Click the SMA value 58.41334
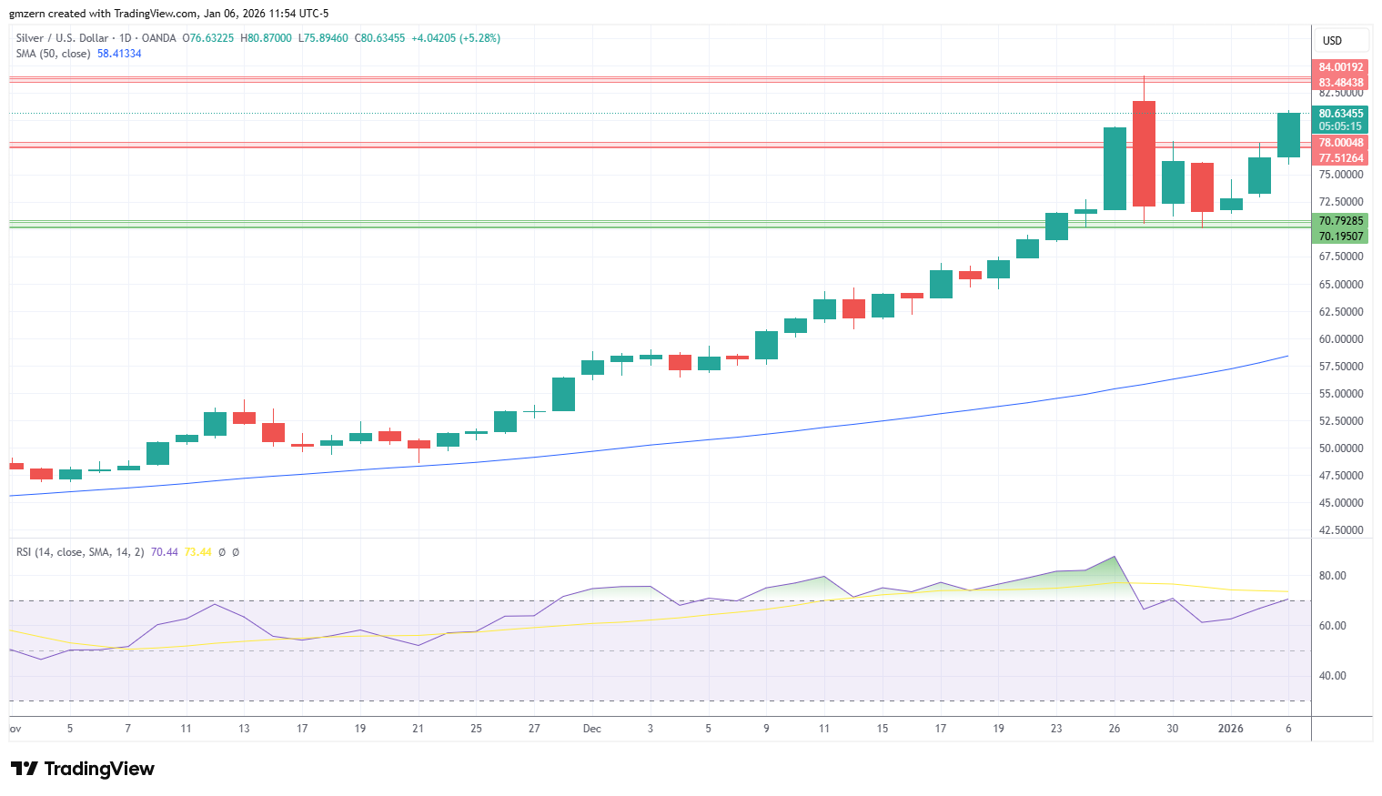Viewport: 1382px width, 796px height. click(x=119, y=54)
